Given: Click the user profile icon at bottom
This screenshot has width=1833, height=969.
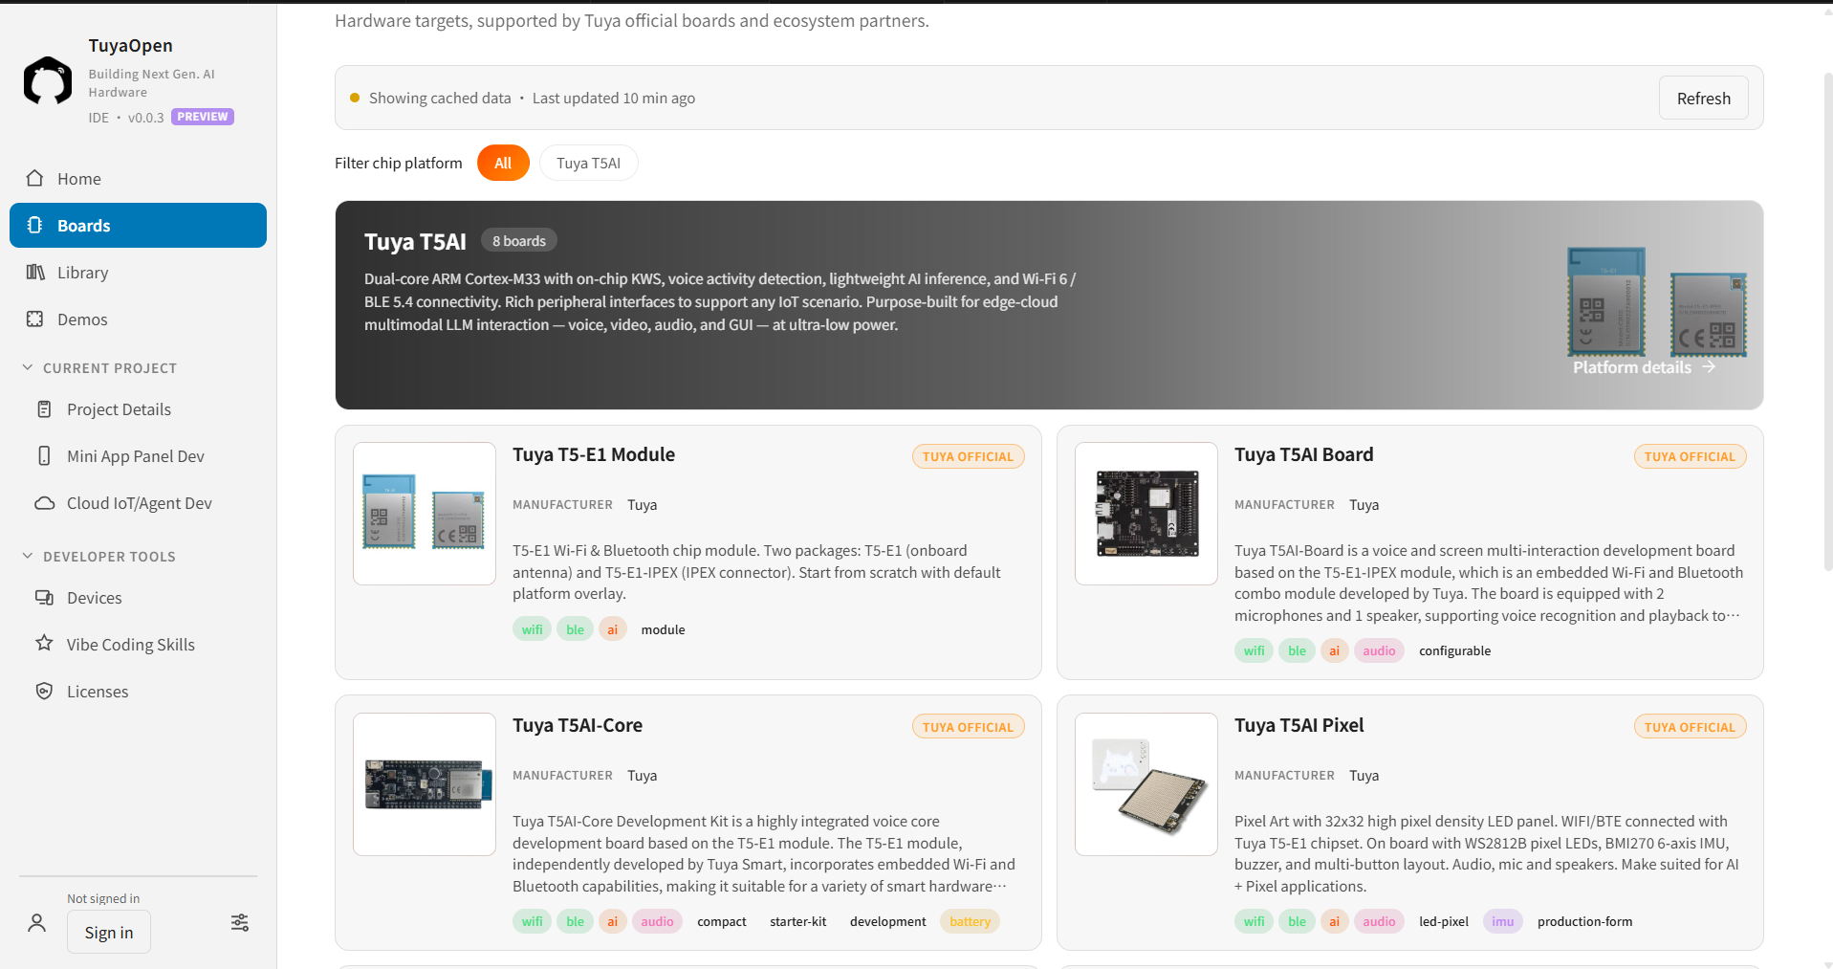Looking at the screenshot, I should click(x=36, y=922).
